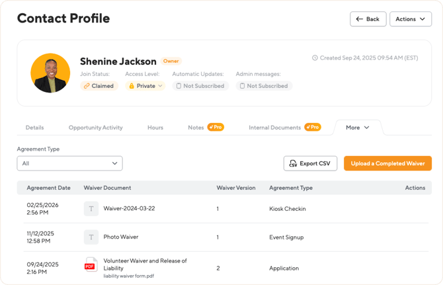Click the link icon in the Claimed badge
Image resolution: width=443 pixels, height=285 pixels.
pyautogui.click(x=86, y=86)
